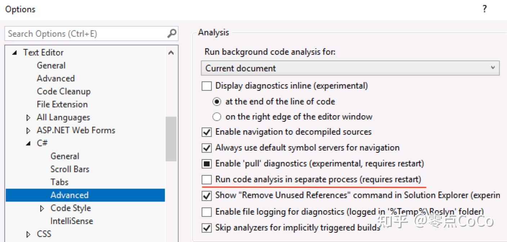507x242 pixels.
Task: Toggle 'Enable pull diagnostics' checkbox
Action: (x=206, y=163)
